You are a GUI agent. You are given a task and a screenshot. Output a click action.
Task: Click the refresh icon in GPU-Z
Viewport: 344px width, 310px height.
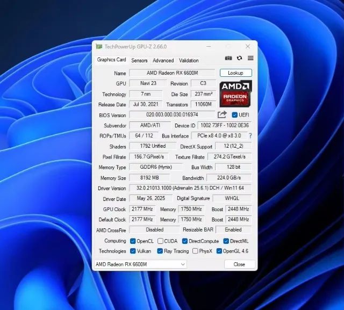(x=239, y=58)
